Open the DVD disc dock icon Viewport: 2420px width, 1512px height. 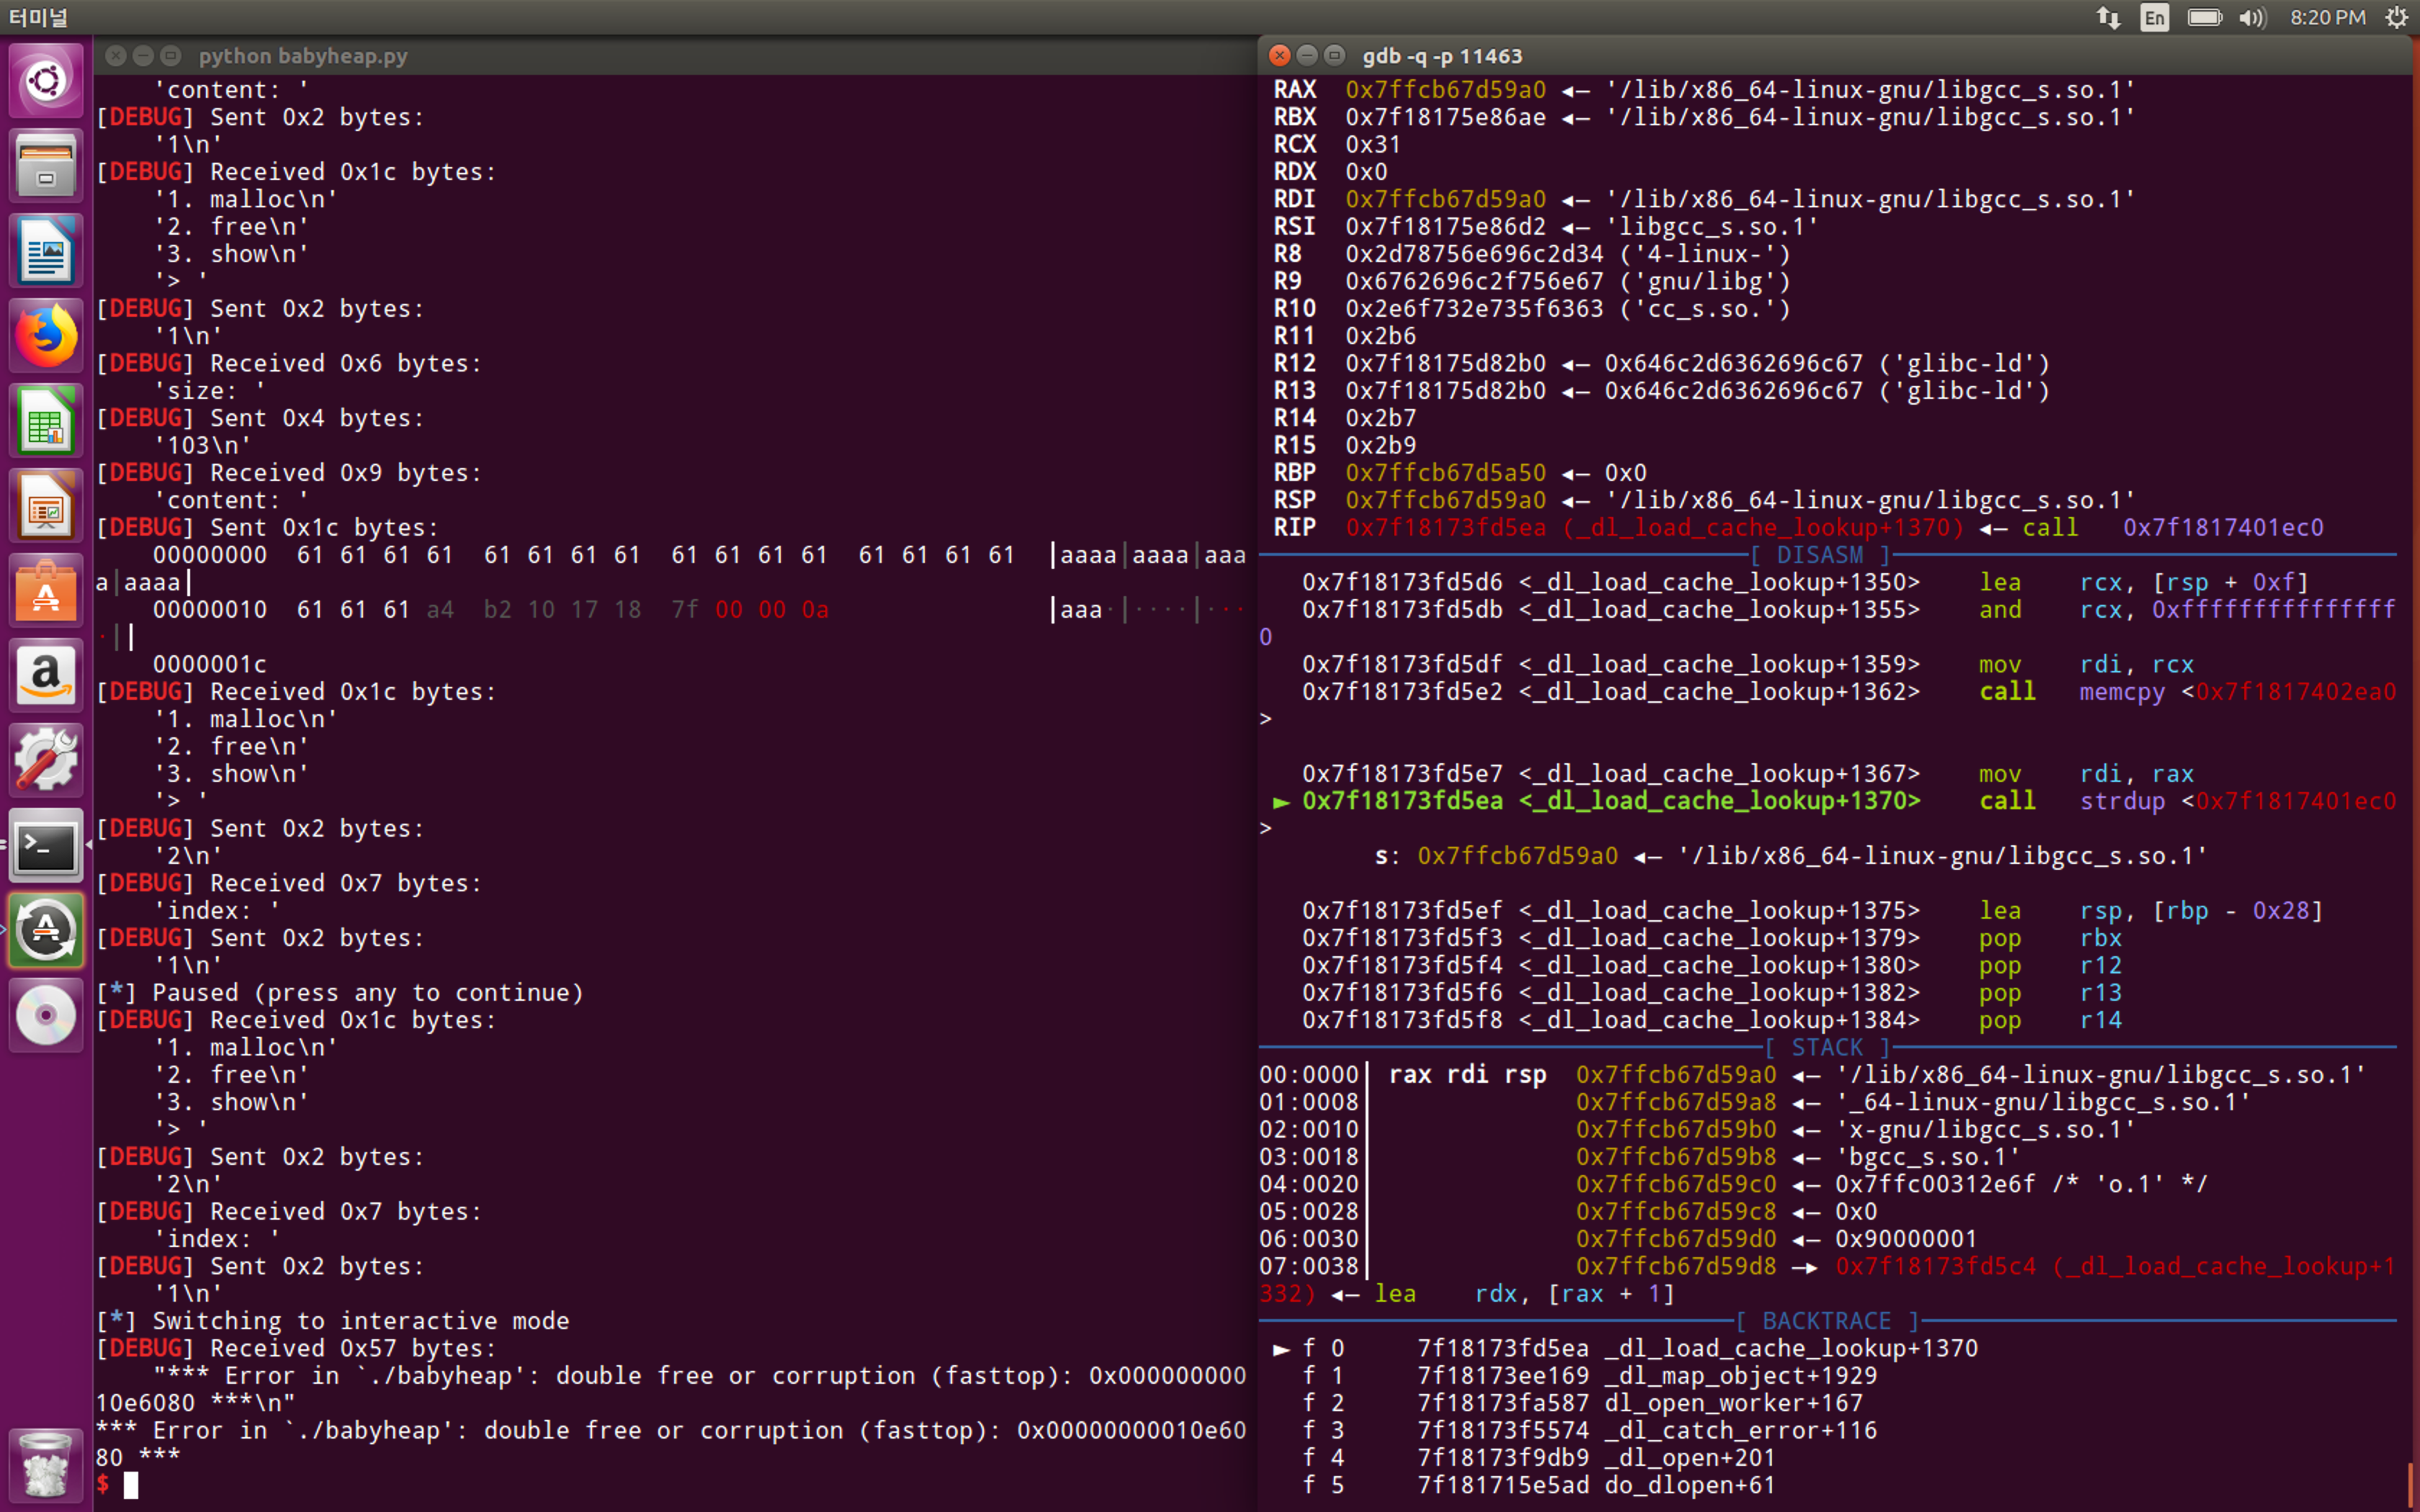coord(46,1016)
